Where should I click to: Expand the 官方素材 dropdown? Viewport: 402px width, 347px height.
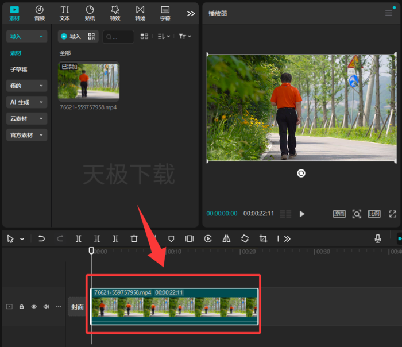tap(26, 135)
